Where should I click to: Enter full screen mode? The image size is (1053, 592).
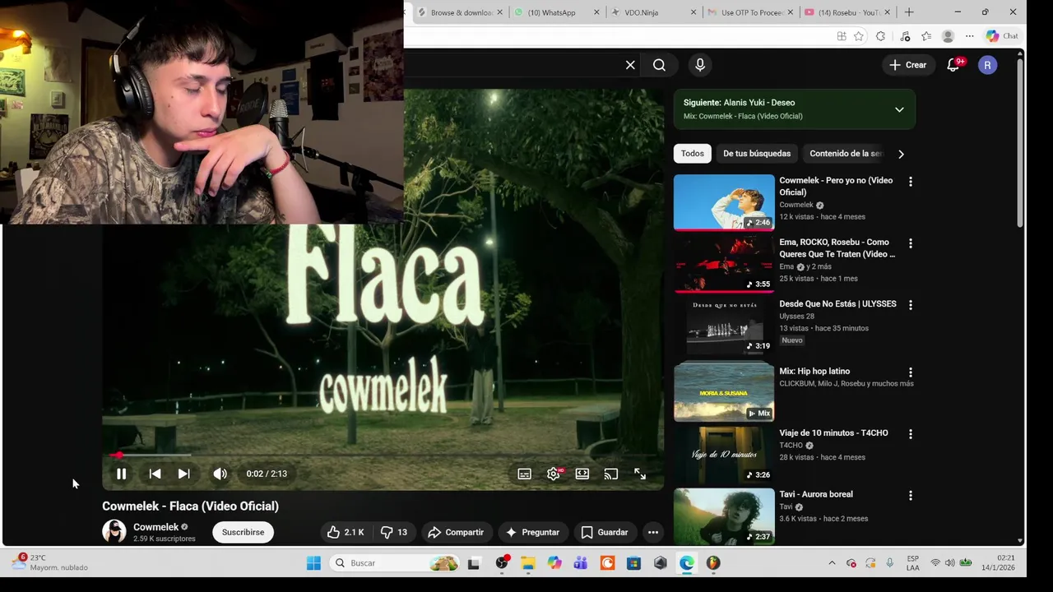[x=640, y=474]
